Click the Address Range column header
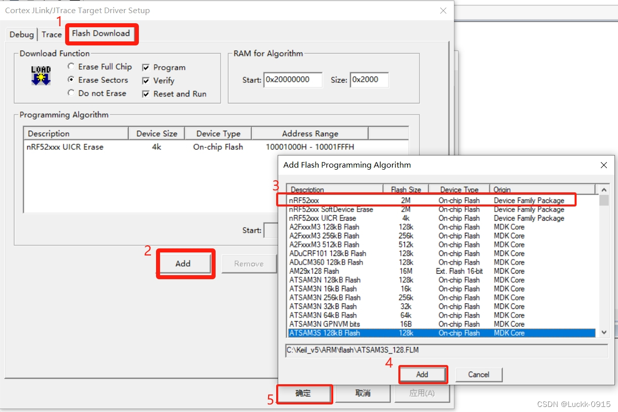Image resolution: width=618 pixels, height=412 pixels. 310,133
